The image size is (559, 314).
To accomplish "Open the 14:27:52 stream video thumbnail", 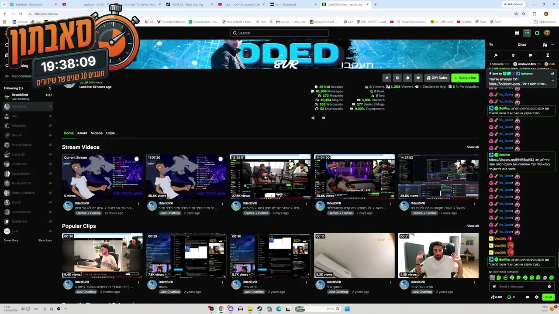I will tap(438, 177).
